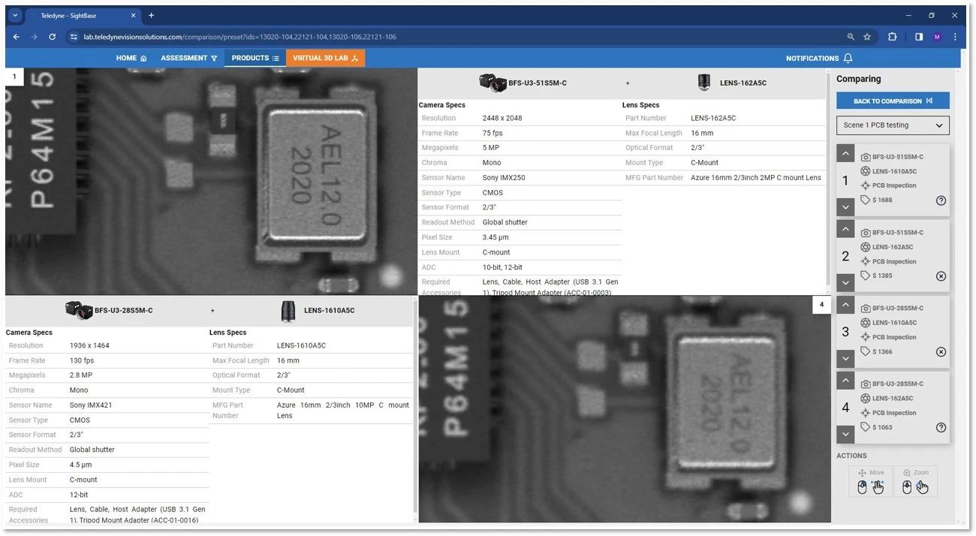Click lens icon beside LENS-162A5C in card 2
976x536 pixels.
[866, 247]
